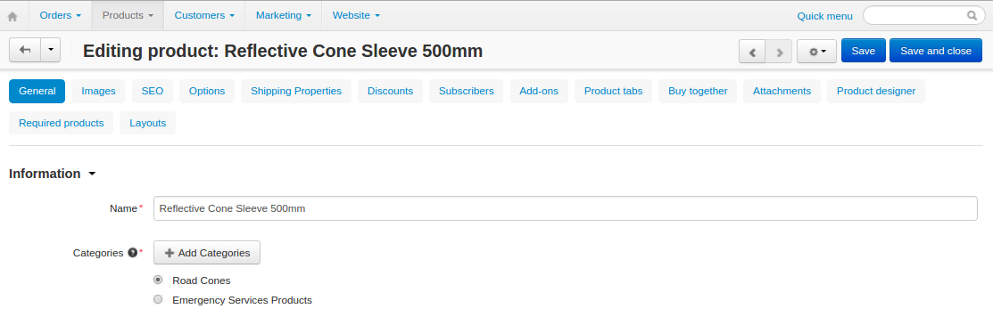This screenshot has width=993, height=325.
Task: Click the search magnifier icon
Action: [x=972, y=16]
